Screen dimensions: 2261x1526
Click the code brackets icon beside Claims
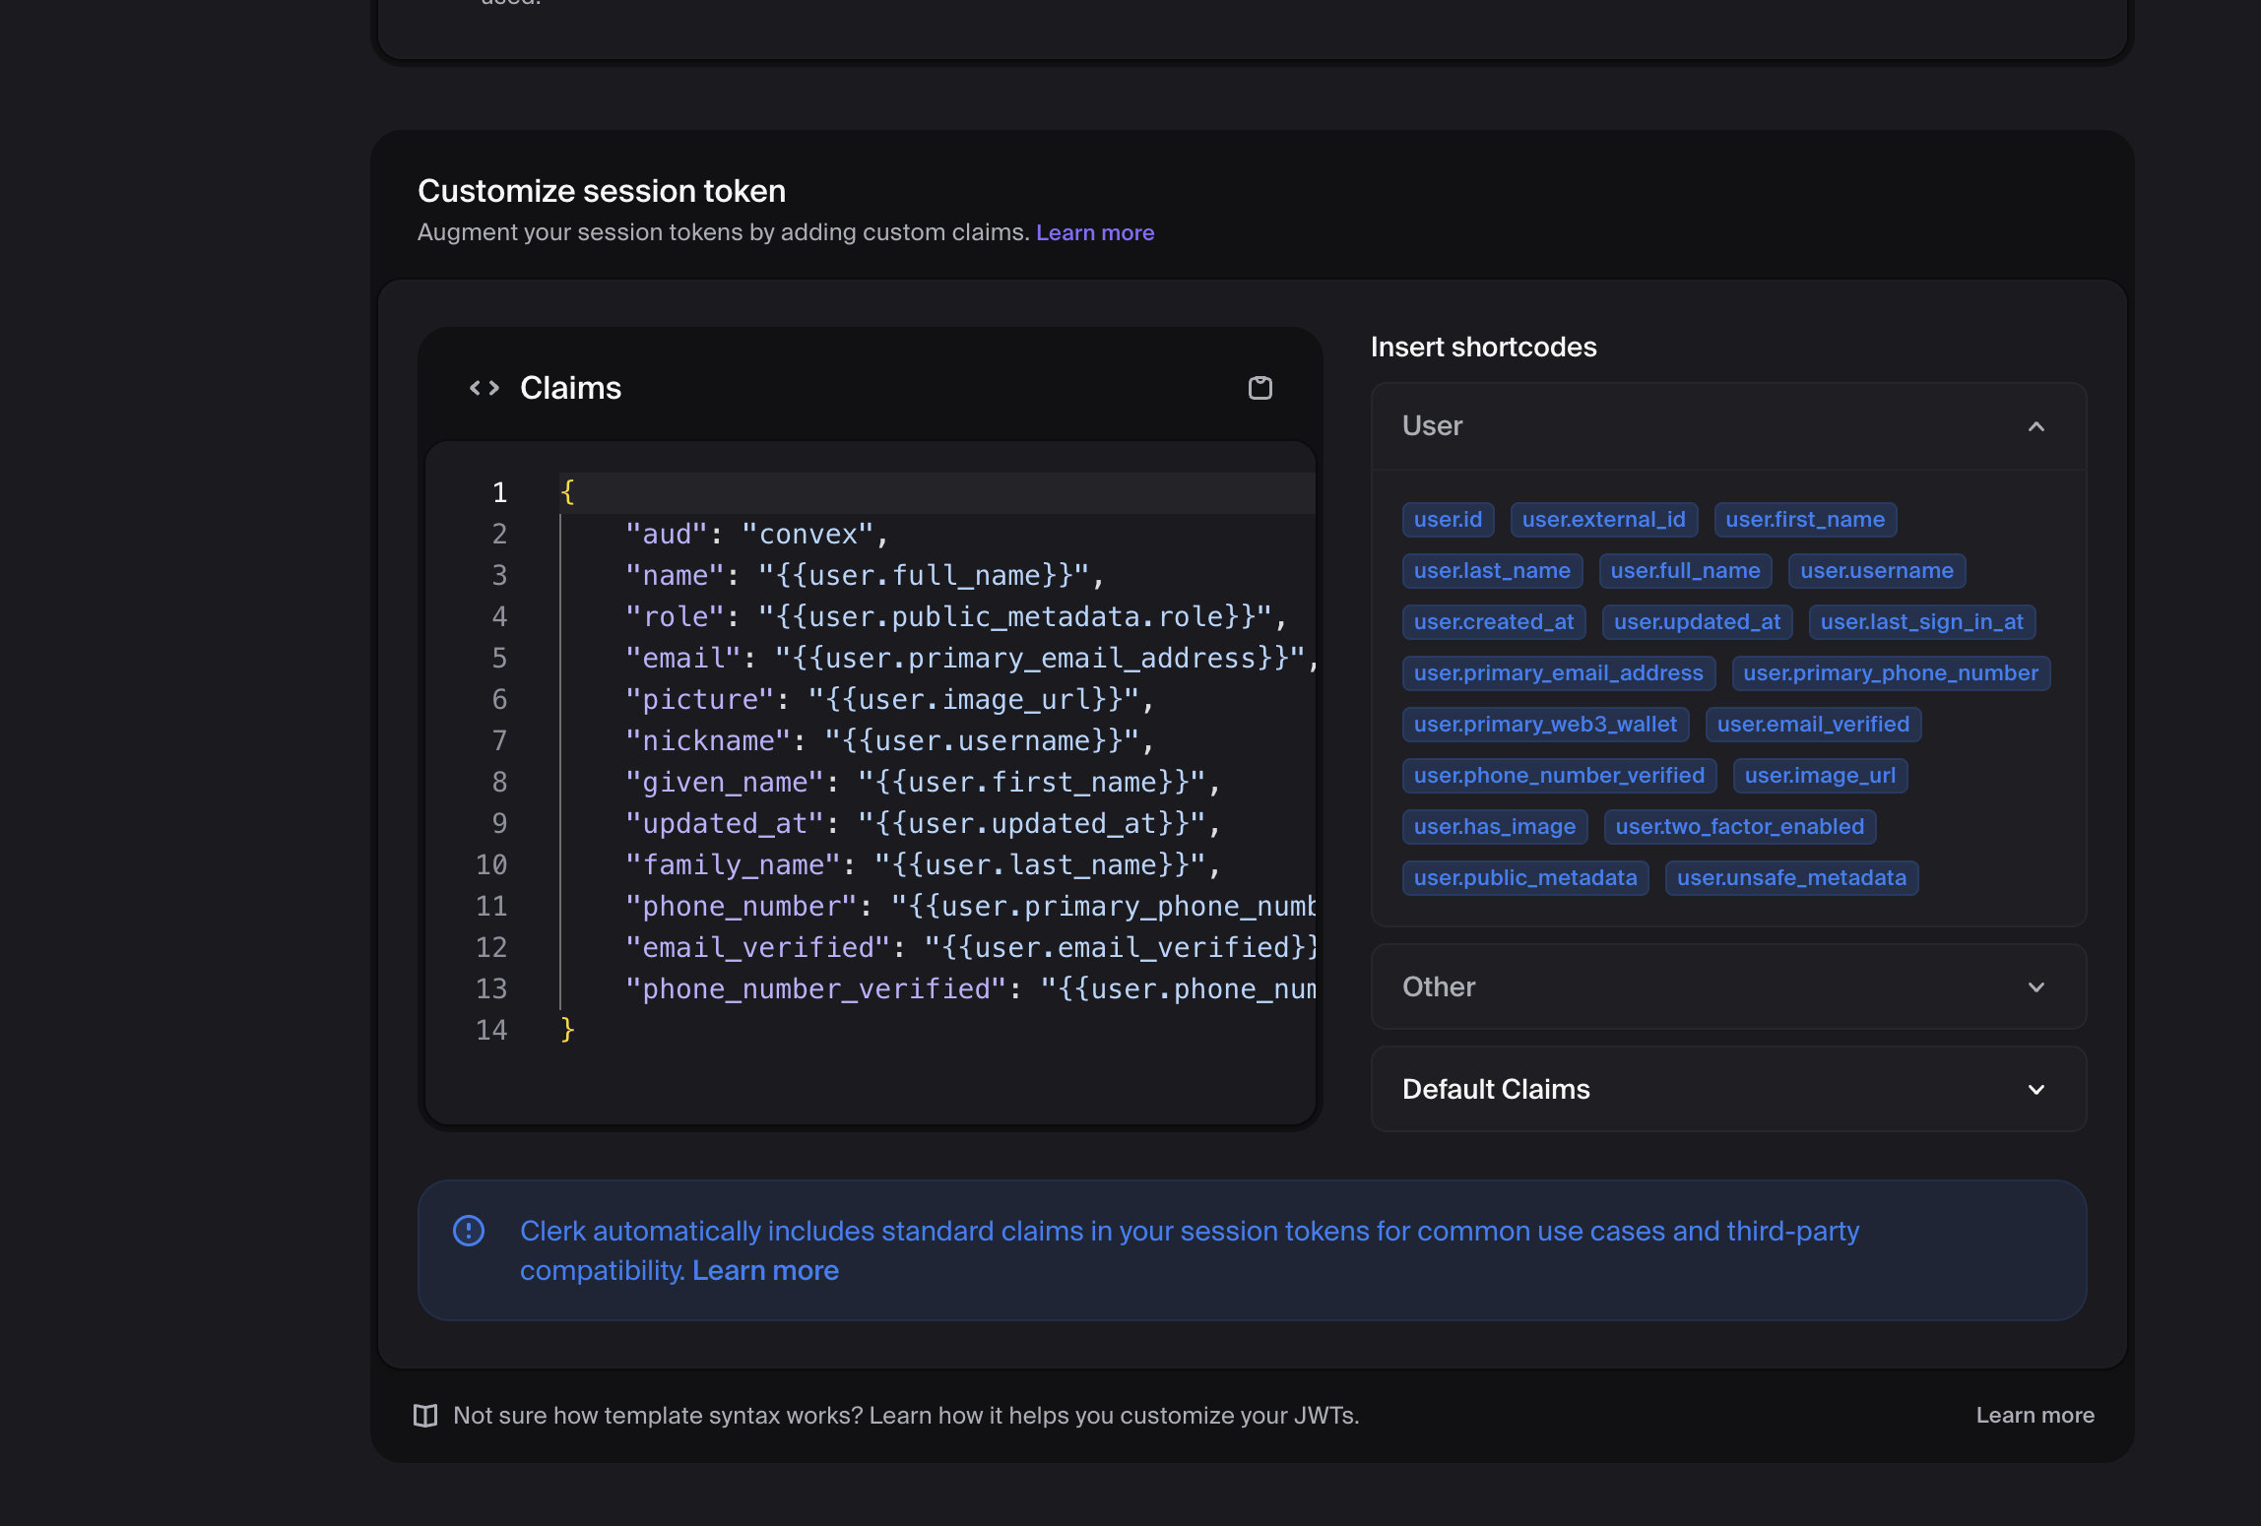tap(484, 388)
